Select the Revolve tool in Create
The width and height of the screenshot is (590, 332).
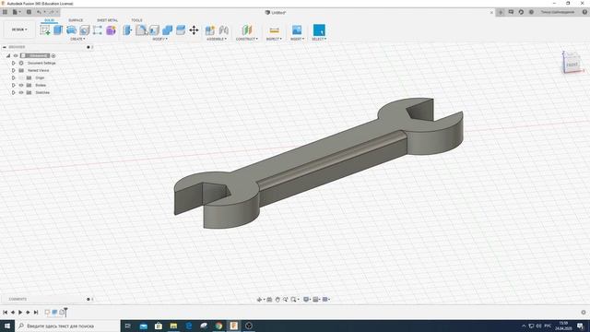pyautogui.click(x=71, y=30)
